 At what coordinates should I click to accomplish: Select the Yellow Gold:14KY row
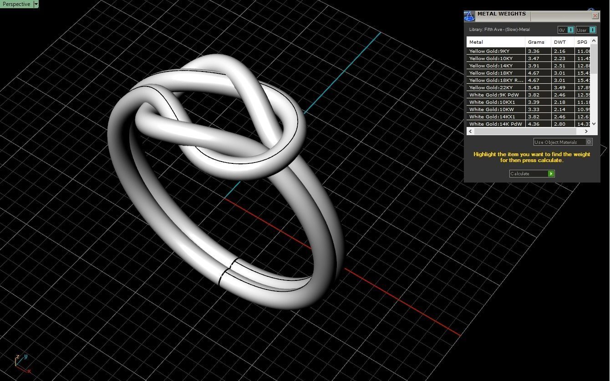pyautogui.click(x=529, y=66)
